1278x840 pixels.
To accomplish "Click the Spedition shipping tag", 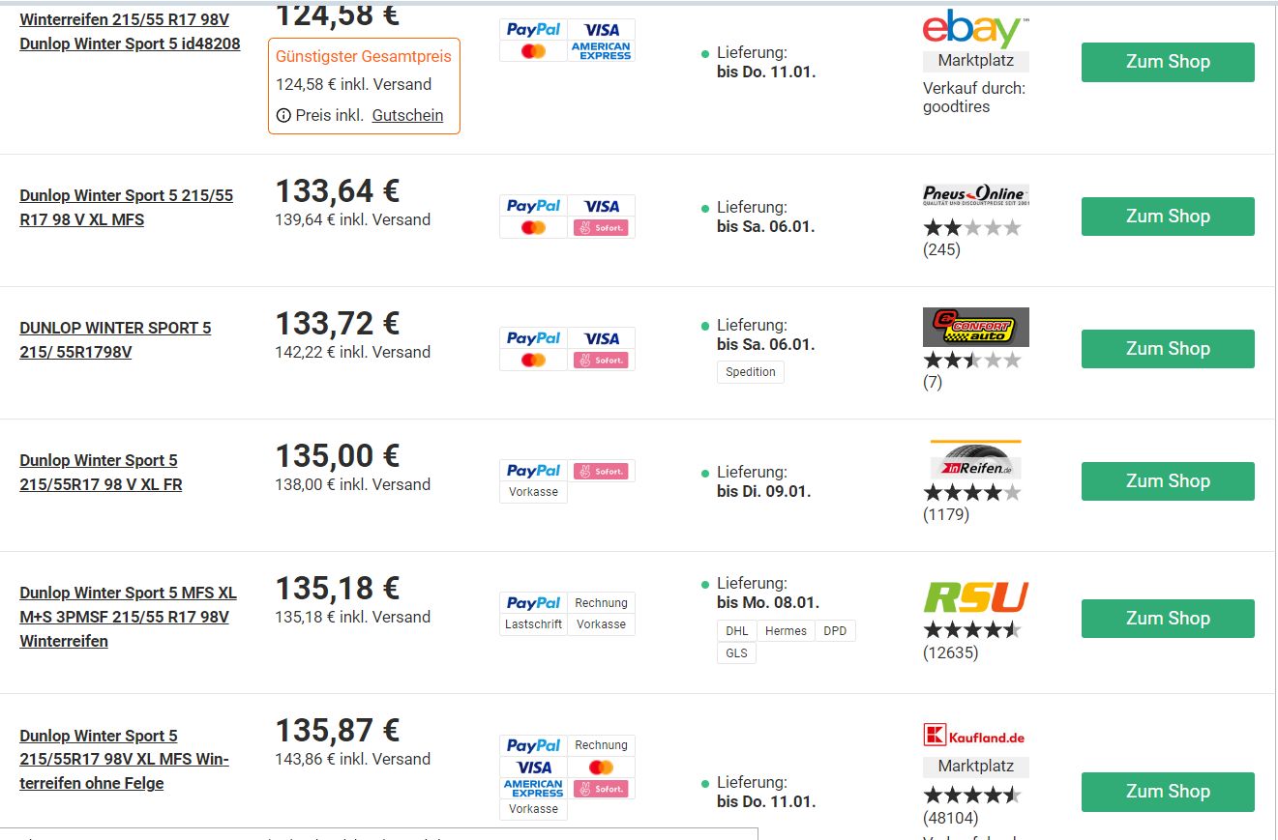I will (x=751, y=372).
